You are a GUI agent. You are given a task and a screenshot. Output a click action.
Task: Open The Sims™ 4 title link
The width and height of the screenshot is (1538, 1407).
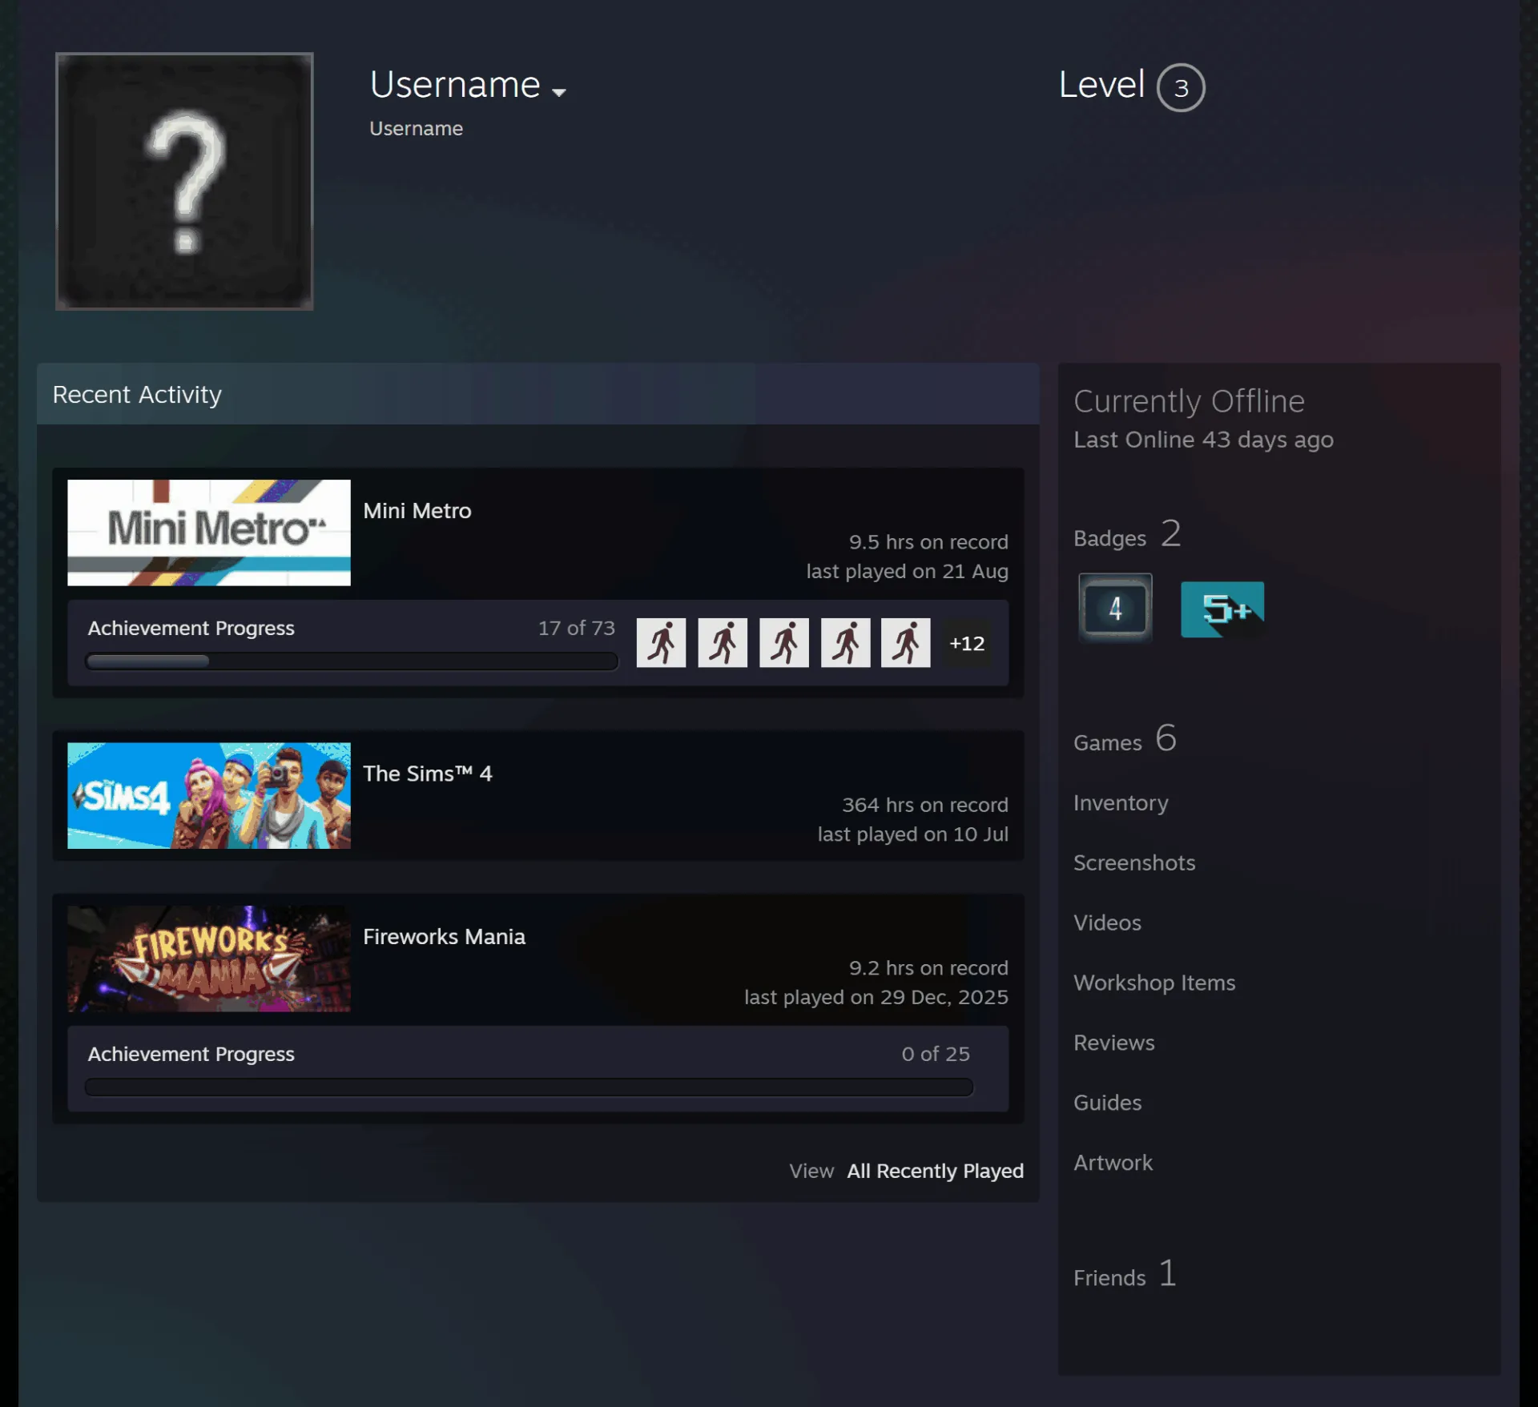tap(428, 774)
